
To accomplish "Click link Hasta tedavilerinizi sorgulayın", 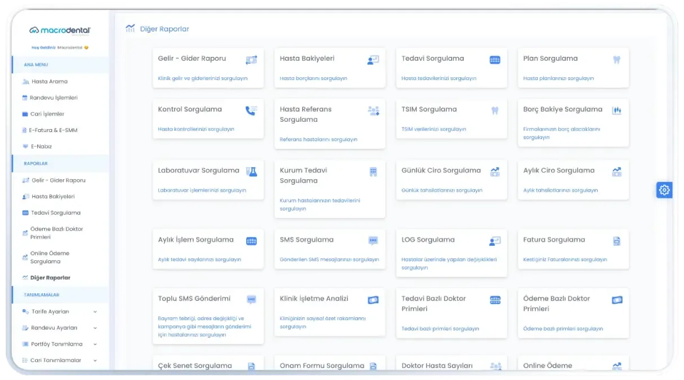I will (439, 78).
